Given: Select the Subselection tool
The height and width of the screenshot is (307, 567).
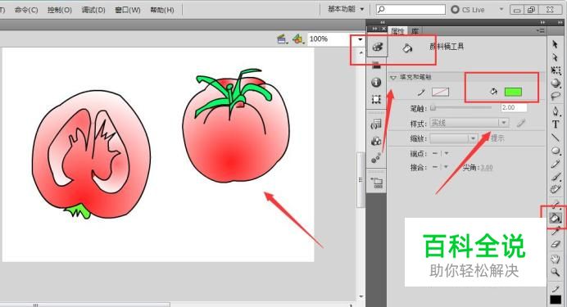Looking at the screenshot, I should click(x=555, y=57).
